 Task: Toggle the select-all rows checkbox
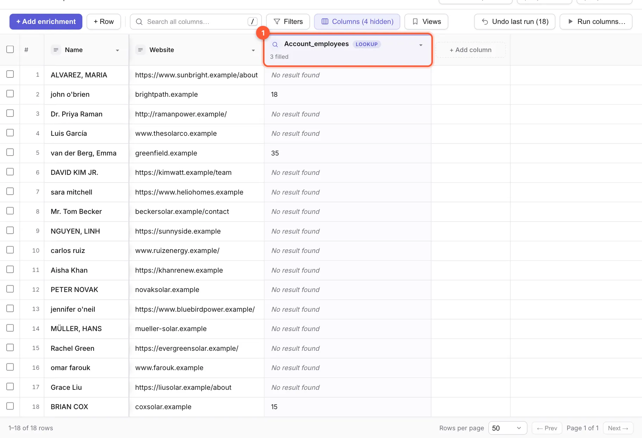[x=10, y=49]
